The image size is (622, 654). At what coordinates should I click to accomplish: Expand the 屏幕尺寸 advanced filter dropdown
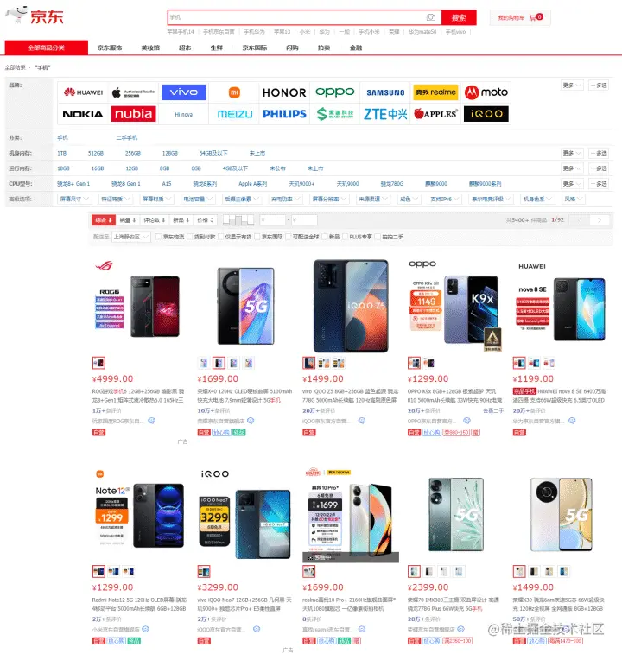click(74, 199)
